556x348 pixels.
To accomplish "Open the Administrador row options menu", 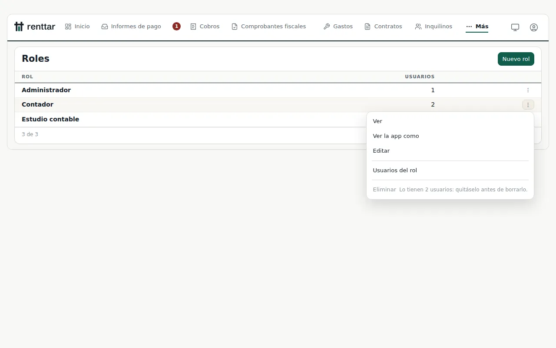I will pos(528,90).
